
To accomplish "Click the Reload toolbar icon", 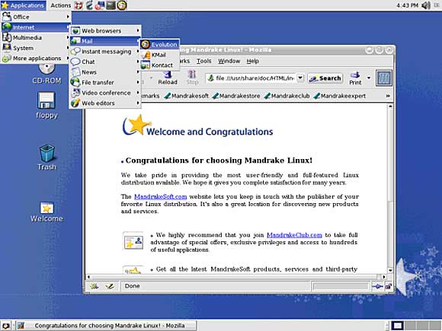I will tap(168, 78).
